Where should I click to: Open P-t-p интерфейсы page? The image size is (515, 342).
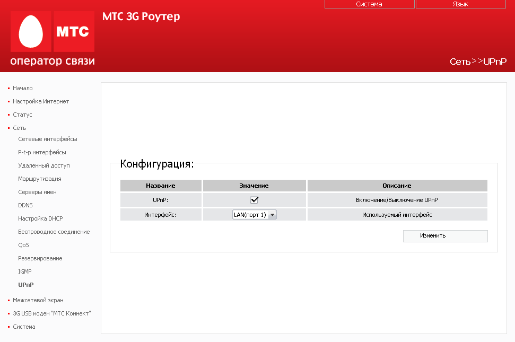42,152
